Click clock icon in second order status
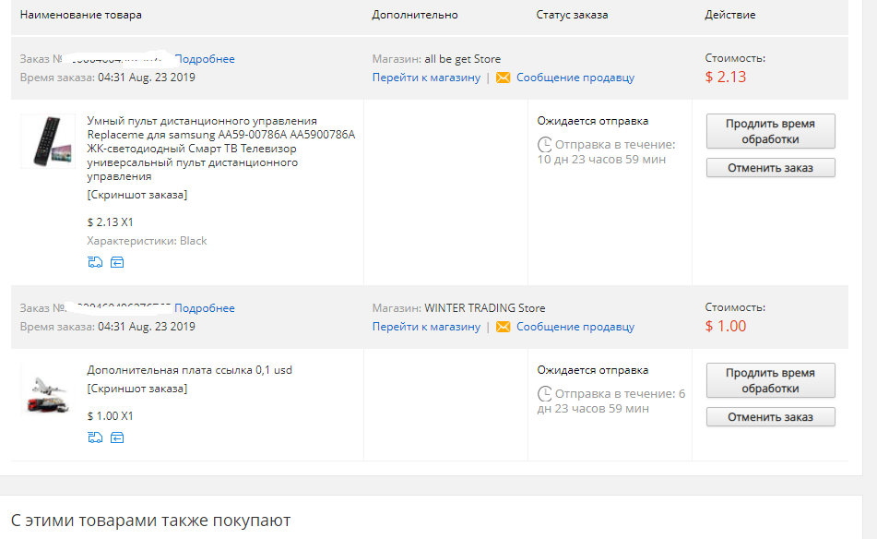The image size is (877, 539). tap(544, 393)
